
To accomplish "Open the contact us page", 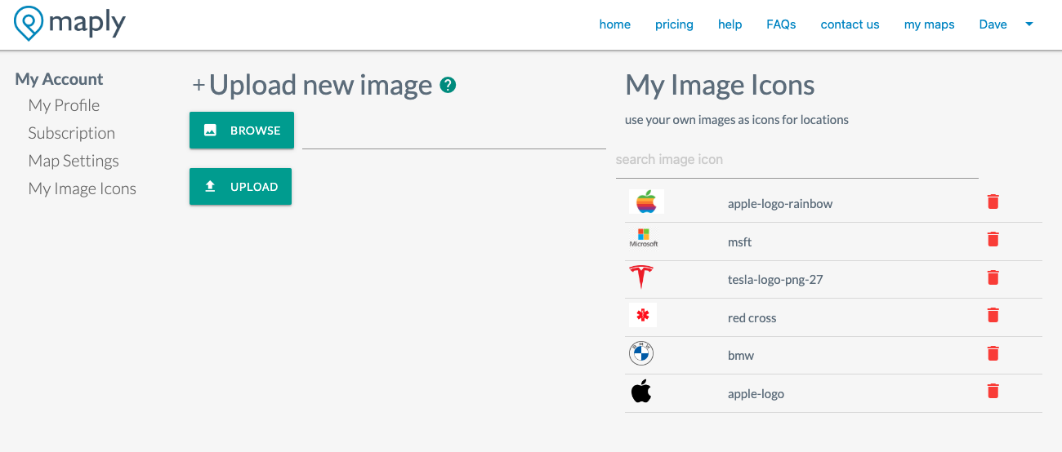I will 850,24.
